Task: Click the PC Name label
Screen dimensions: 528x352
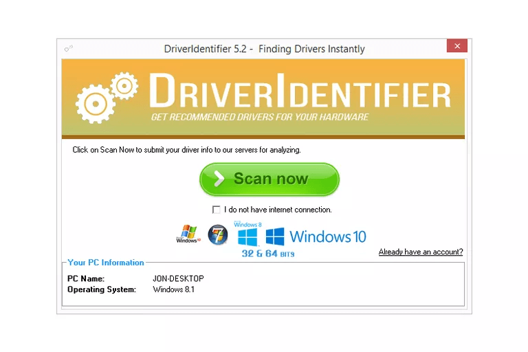Action: pyautogui.click(x=86, y=279)
